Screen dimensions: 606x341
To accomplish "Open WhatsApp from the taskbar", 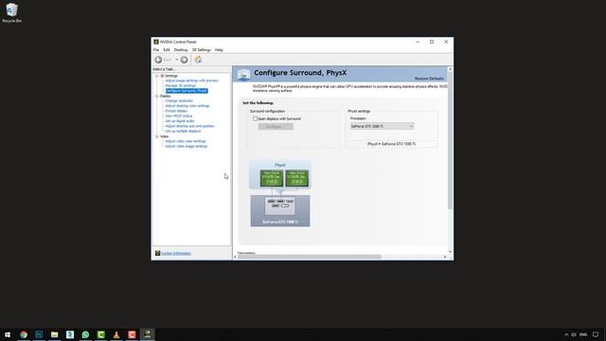I will 85,334.
